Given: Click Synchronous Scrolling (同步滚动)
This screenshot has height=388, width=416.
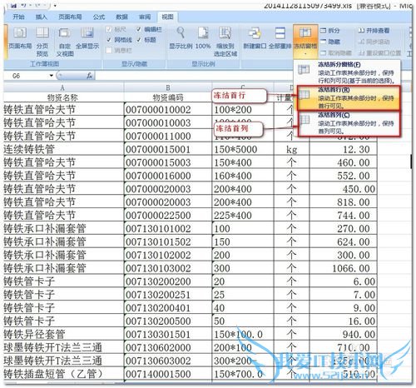Looking at the screenshot, I should click(x=374, y=42).
